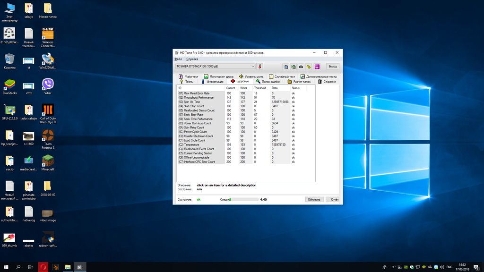484x272 pixels.
Task: Select the Win32DiskImager desktop icon
Action: click(48, 61)
